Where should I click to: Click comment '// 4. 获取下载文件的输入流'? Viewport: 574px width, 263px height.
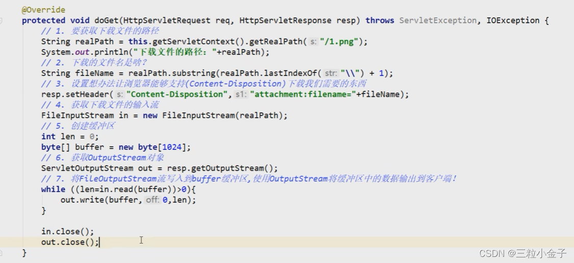pos(100,104)
